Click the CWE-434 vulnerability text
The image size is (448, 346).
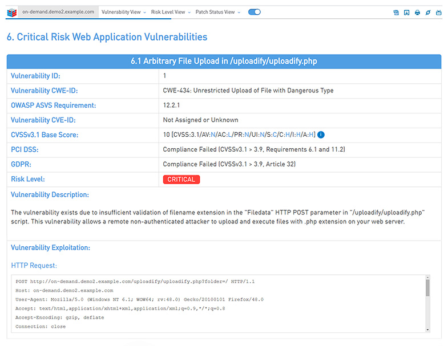click(248, 91)
